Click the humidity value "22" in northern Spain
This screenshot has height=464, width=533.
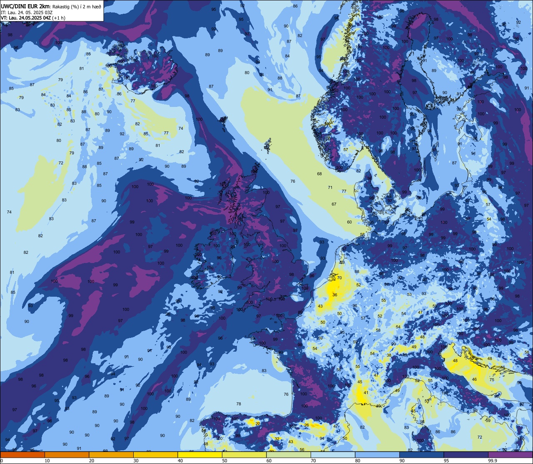tap(258, 424)
